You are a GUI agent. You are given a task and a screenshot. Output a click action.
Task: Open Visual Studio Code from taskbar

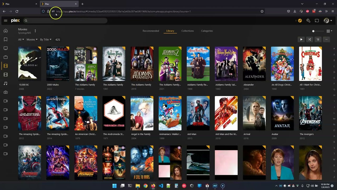[161, 186]
